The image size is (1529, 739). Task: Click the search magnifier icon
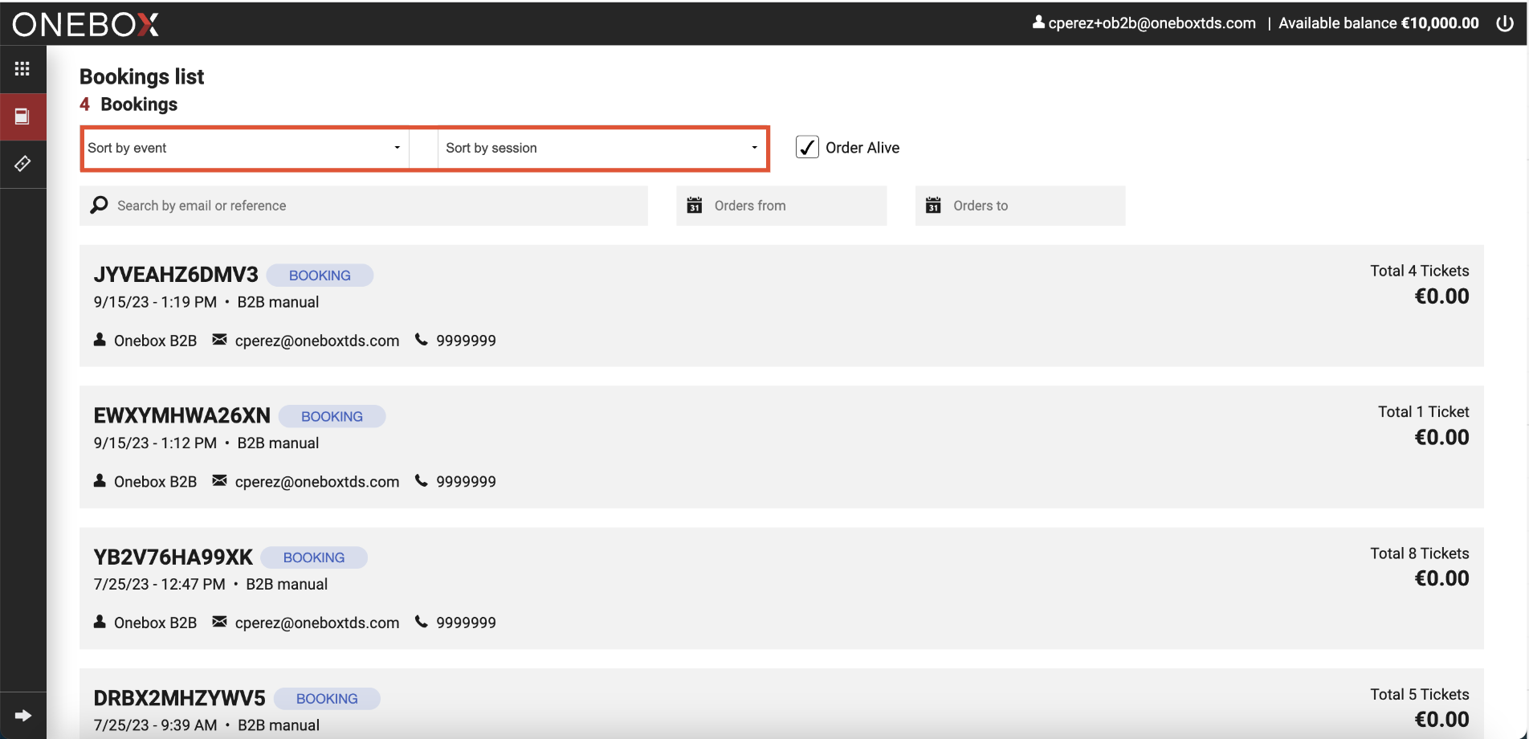tap(99, 205)
